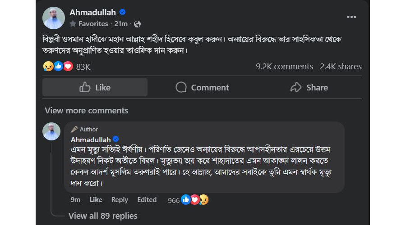Screen dimensions: 406x225
Task: Expand View all 89 replies
Action: (103, 216)
